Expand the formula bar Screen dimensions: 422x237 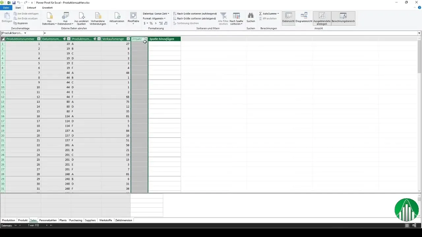coord(419,33)
